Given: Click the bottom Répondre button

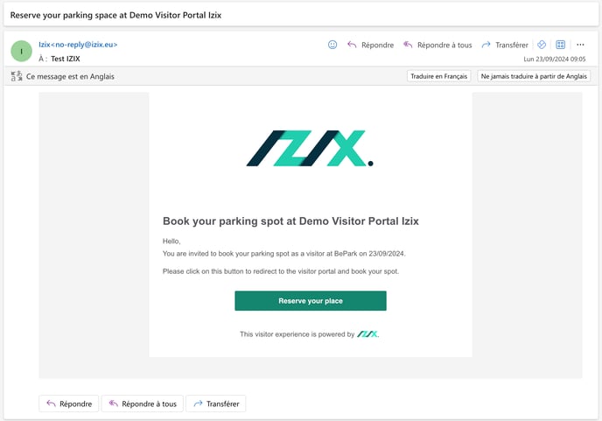Looking at the screenshot, I should pos(68,403).
